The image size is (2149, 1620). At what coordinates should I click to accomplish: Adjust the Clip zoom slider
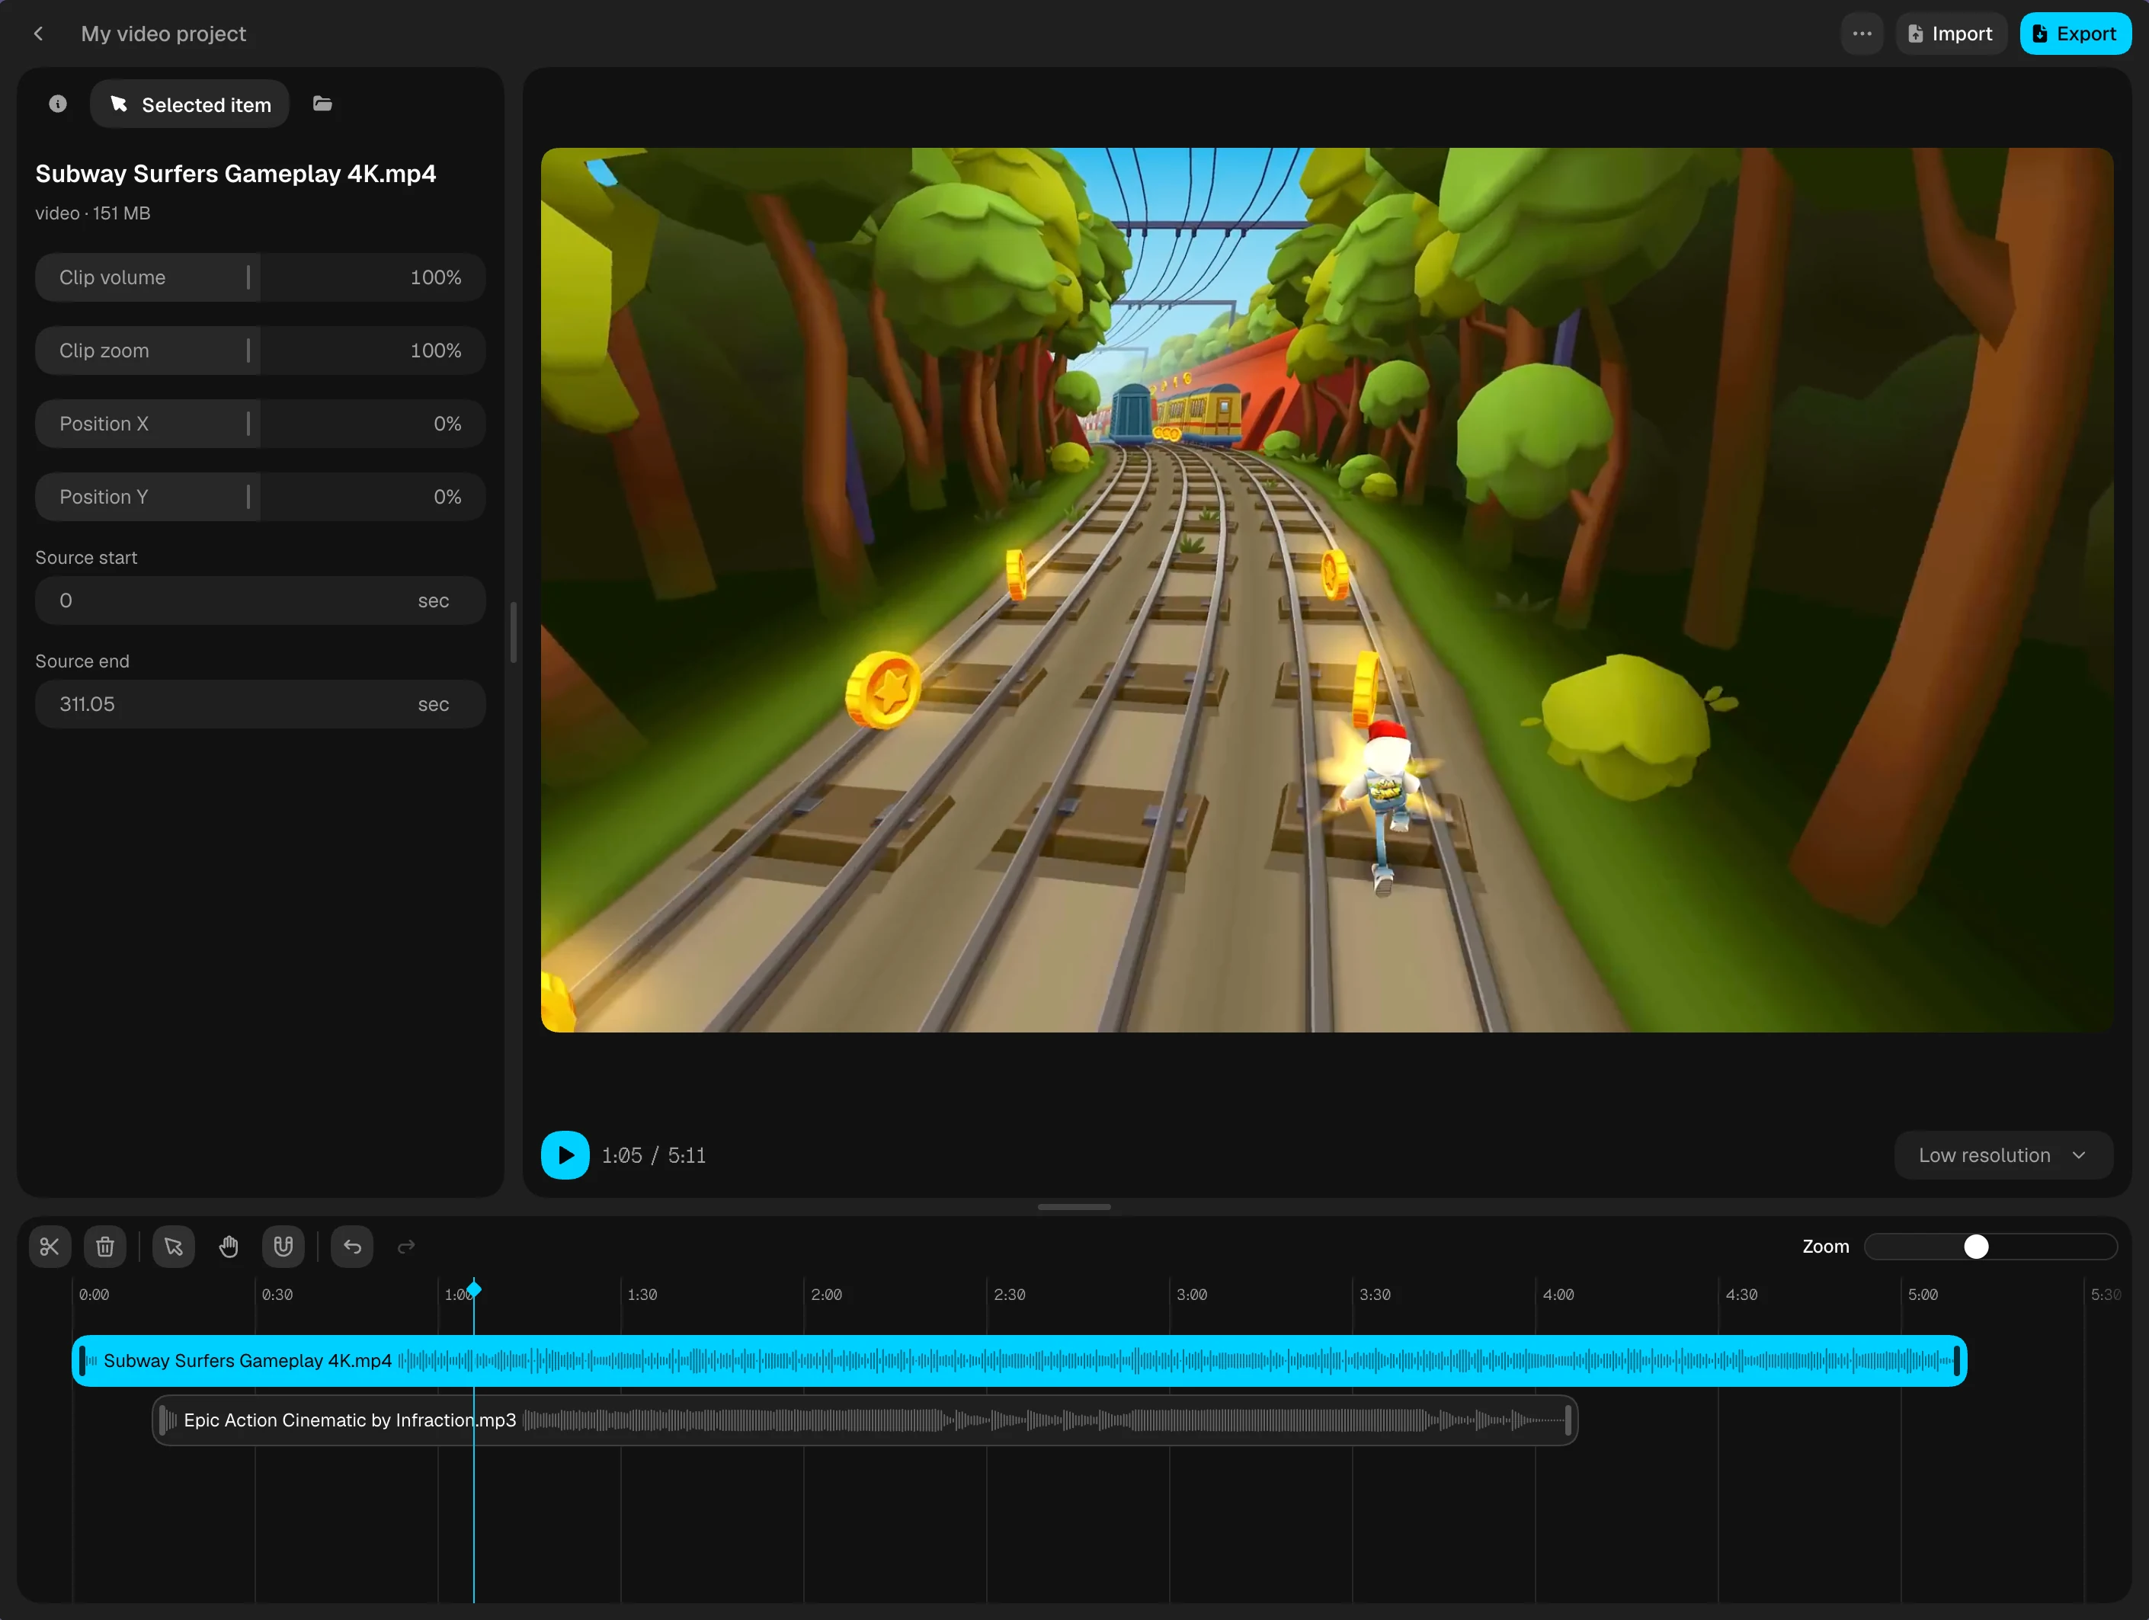261,351
